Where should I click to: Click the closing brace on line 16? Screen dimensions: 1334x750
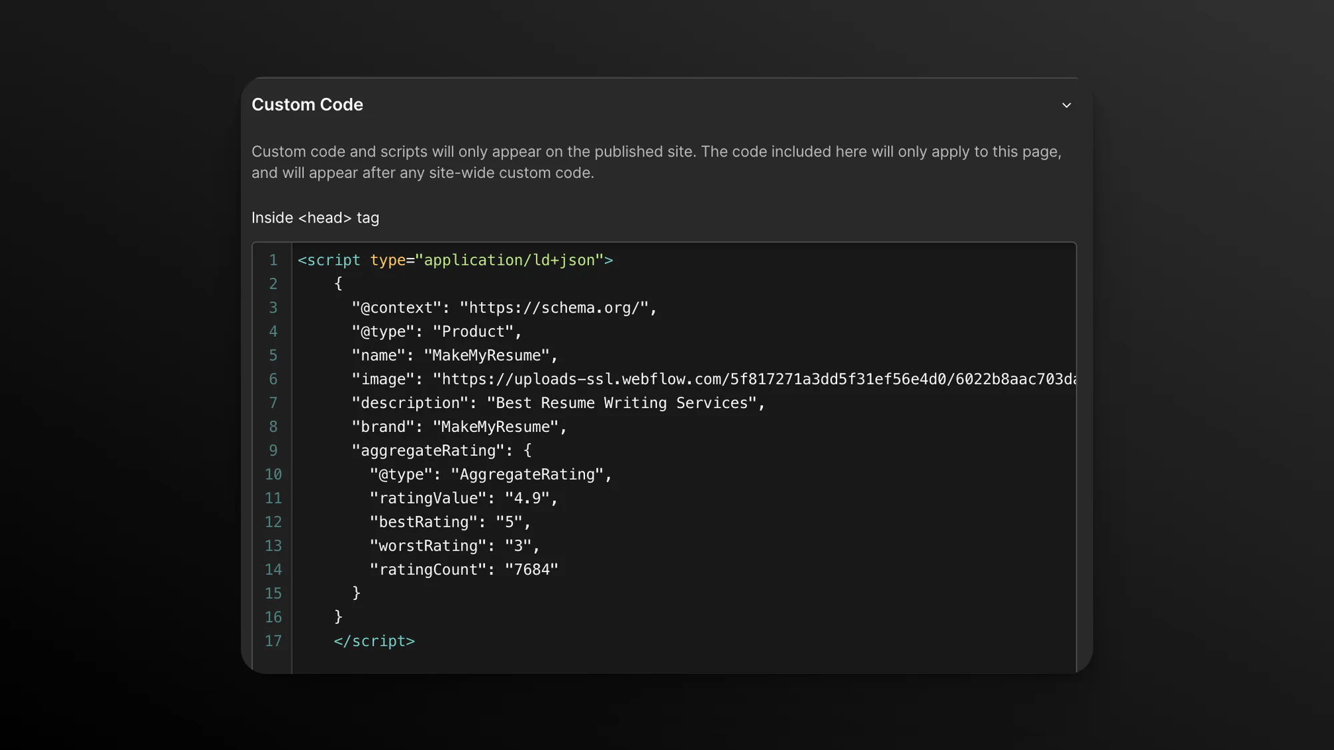point(338,617)
